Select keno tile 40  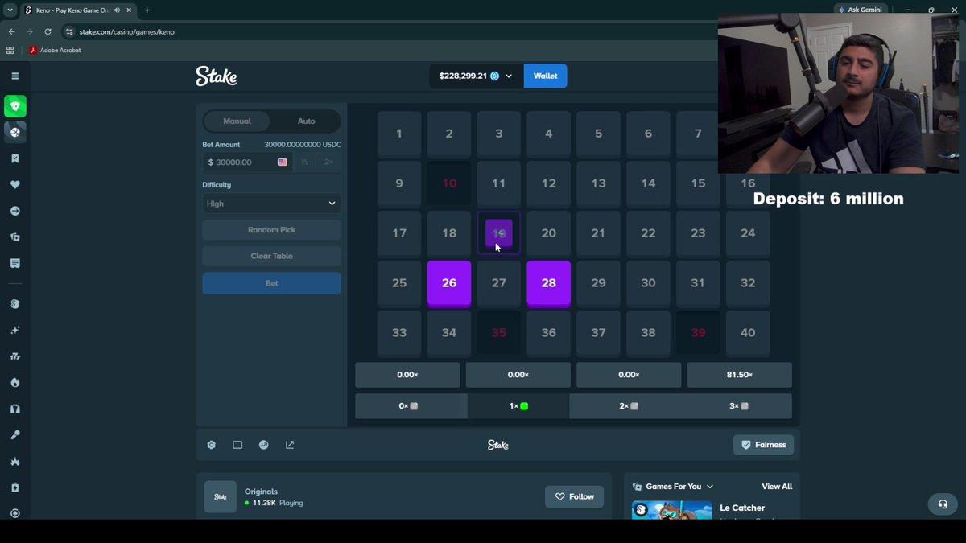748,333
